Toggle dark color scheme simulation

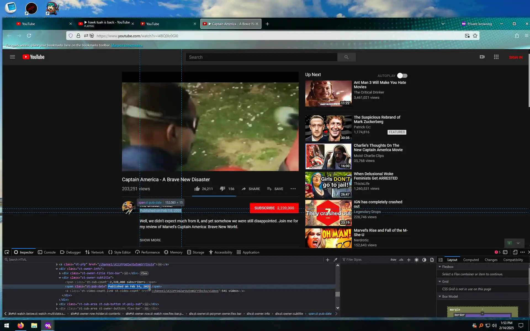[x=424, y=260]
